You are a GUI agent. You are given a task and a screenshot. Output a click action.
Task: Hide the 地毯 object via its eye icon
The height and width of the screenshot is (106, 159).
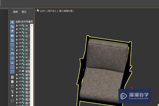tap(20, 71)
